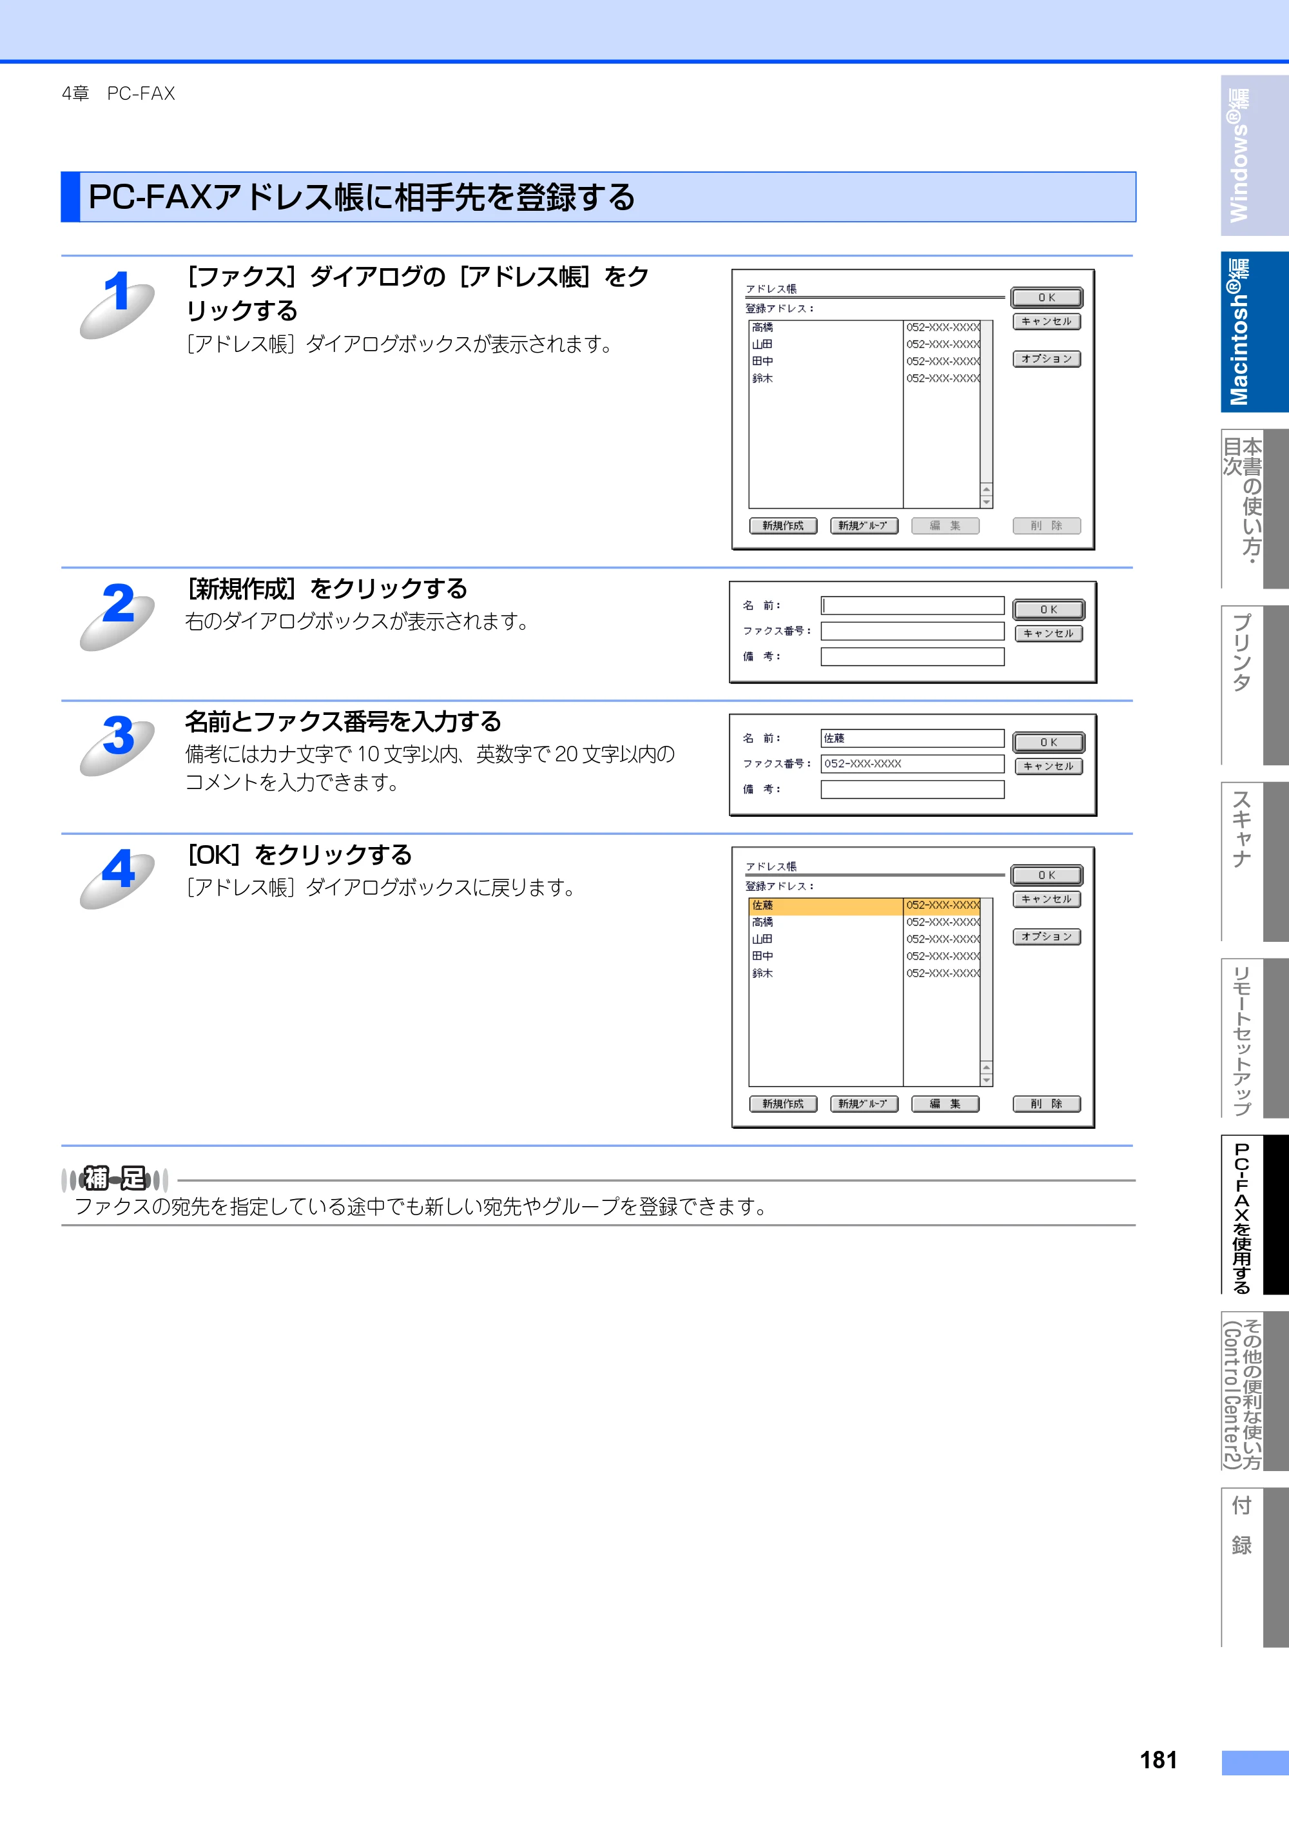Switch to the プリンタ side tab
1289x1825 pixels.
pyautogui.click(x=1254, y=685)
